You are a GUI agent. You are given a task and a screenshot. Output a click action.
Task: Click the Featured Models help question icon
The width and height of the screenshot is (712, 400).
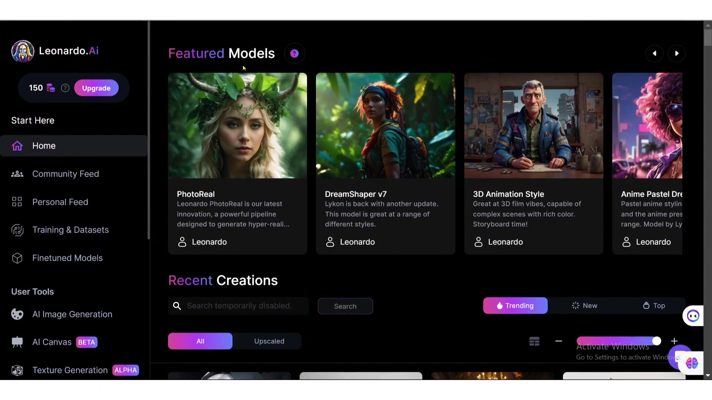[x=294, y=54]
